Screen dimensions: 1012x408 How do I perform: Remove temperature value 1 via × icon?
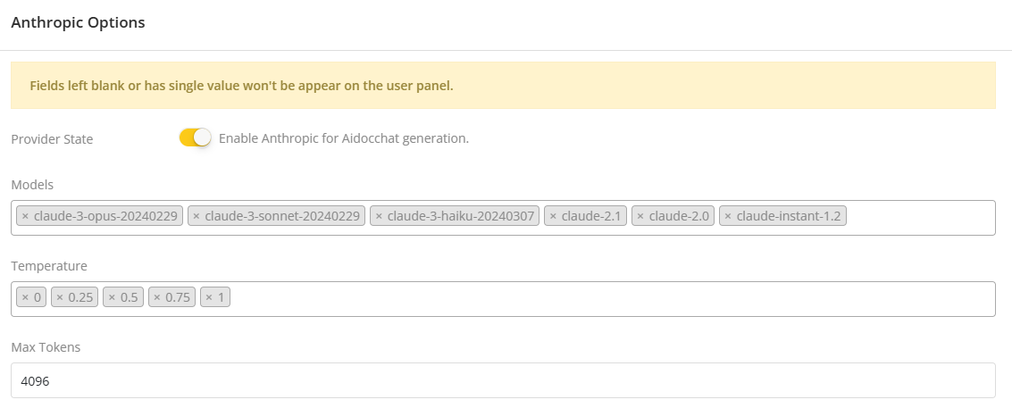[209, 297]
